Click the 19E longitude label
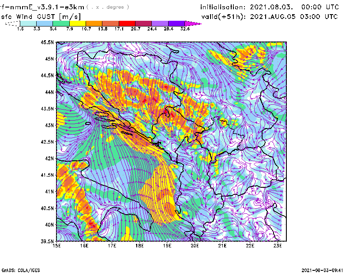Screen dimensions: 353x273 [167, 246]
